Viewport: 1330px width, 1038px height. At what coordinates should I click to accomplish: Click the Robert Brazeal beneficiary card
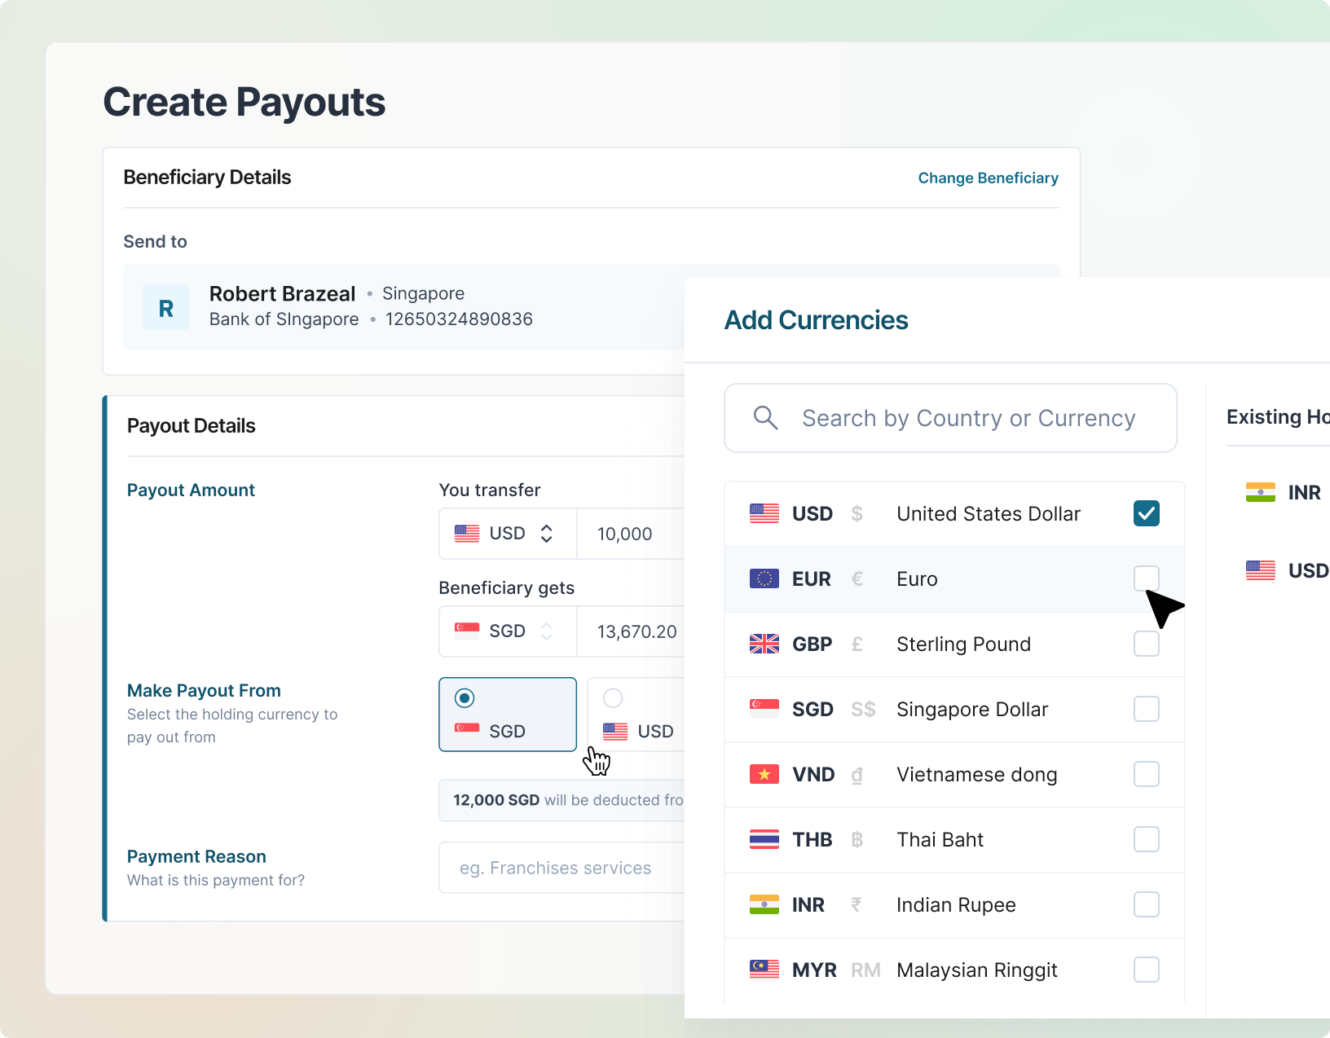(404, 307)
